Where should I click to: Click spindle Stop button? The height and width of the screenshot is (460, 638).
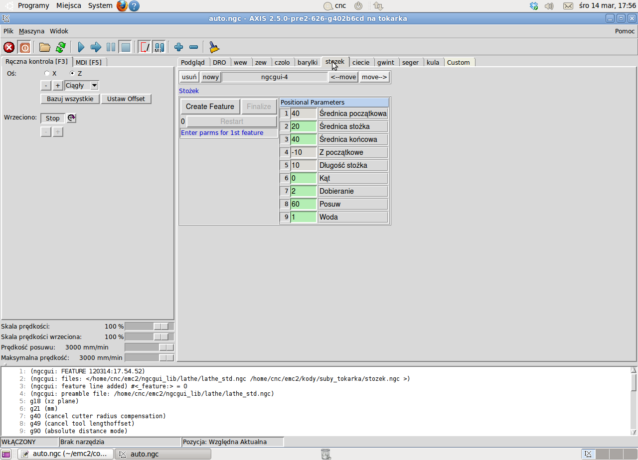tap(53, 118)
